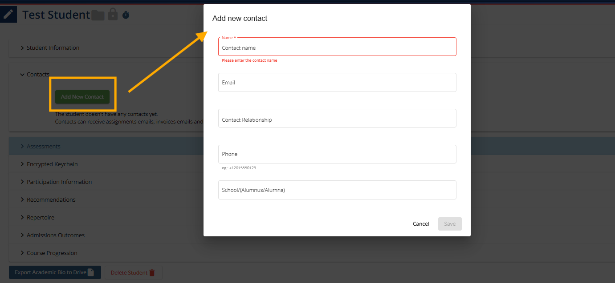Expand the Recommendations chevron
Screen dimensions: 615x283
[x=22, y=200]
